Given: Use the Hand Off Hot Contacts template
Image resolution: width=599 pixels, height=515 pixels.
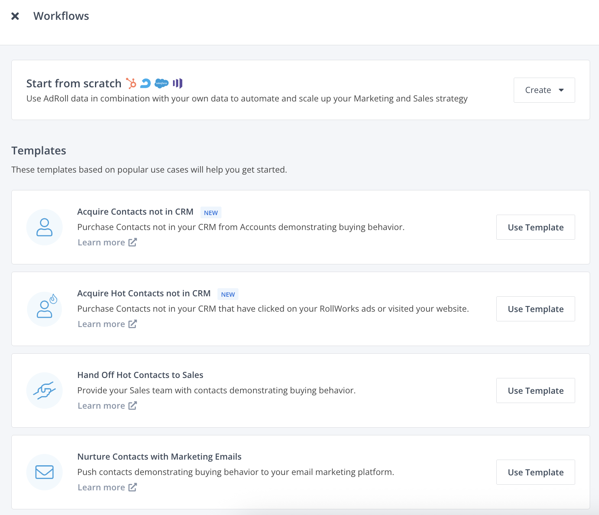Looking at the screenshot, I should [x=536, y=390].
